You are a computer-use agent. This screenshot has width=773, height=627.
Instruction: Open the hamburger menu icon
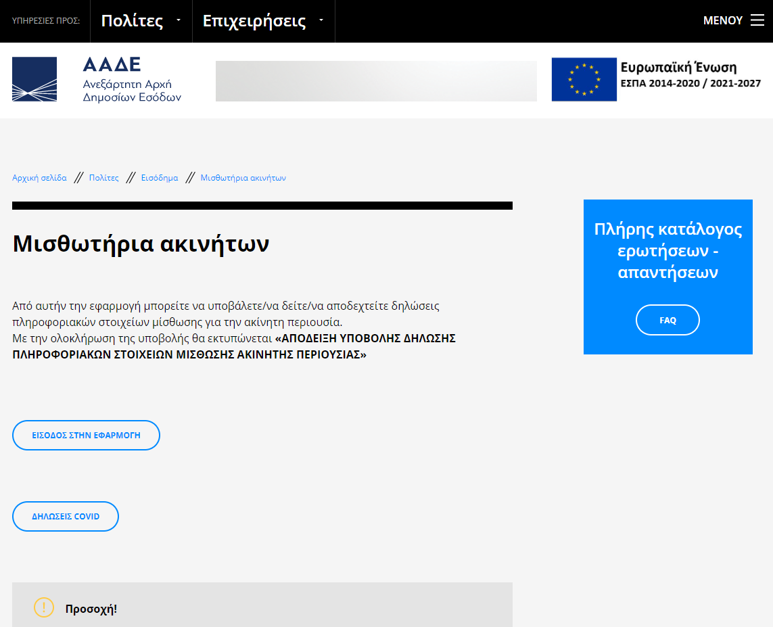(x=757, y=20)
